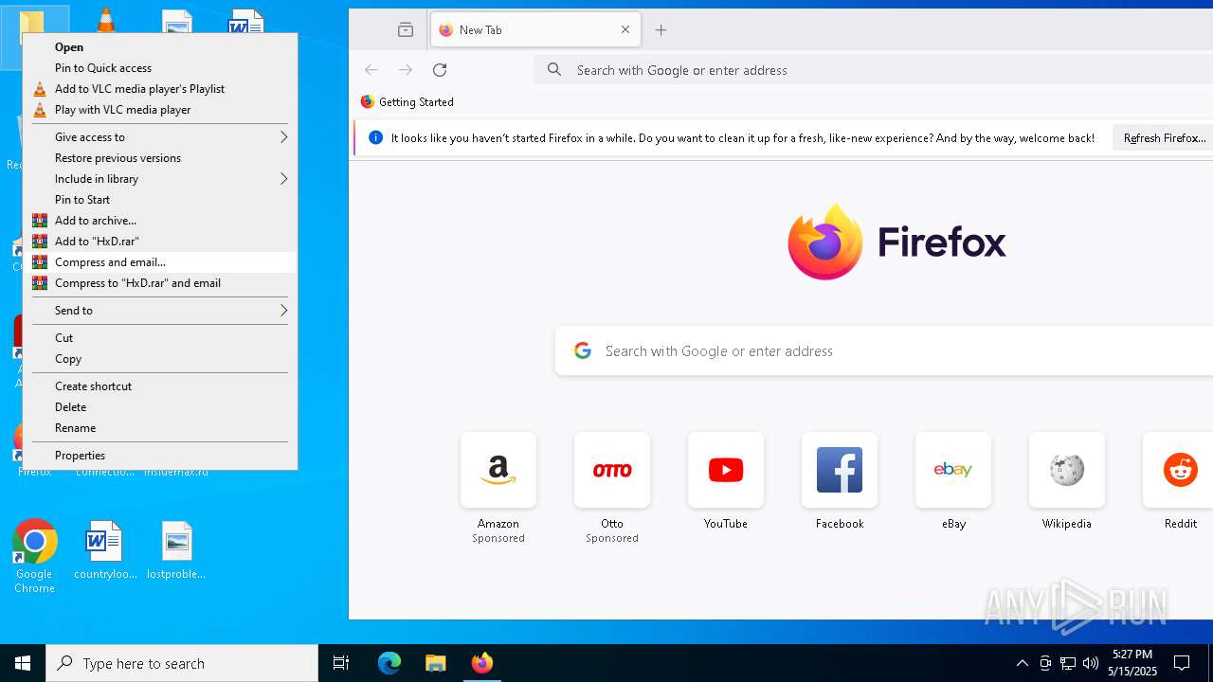Select Copy in context menu
Screen dimensions: 1213x682
[160, 359]
